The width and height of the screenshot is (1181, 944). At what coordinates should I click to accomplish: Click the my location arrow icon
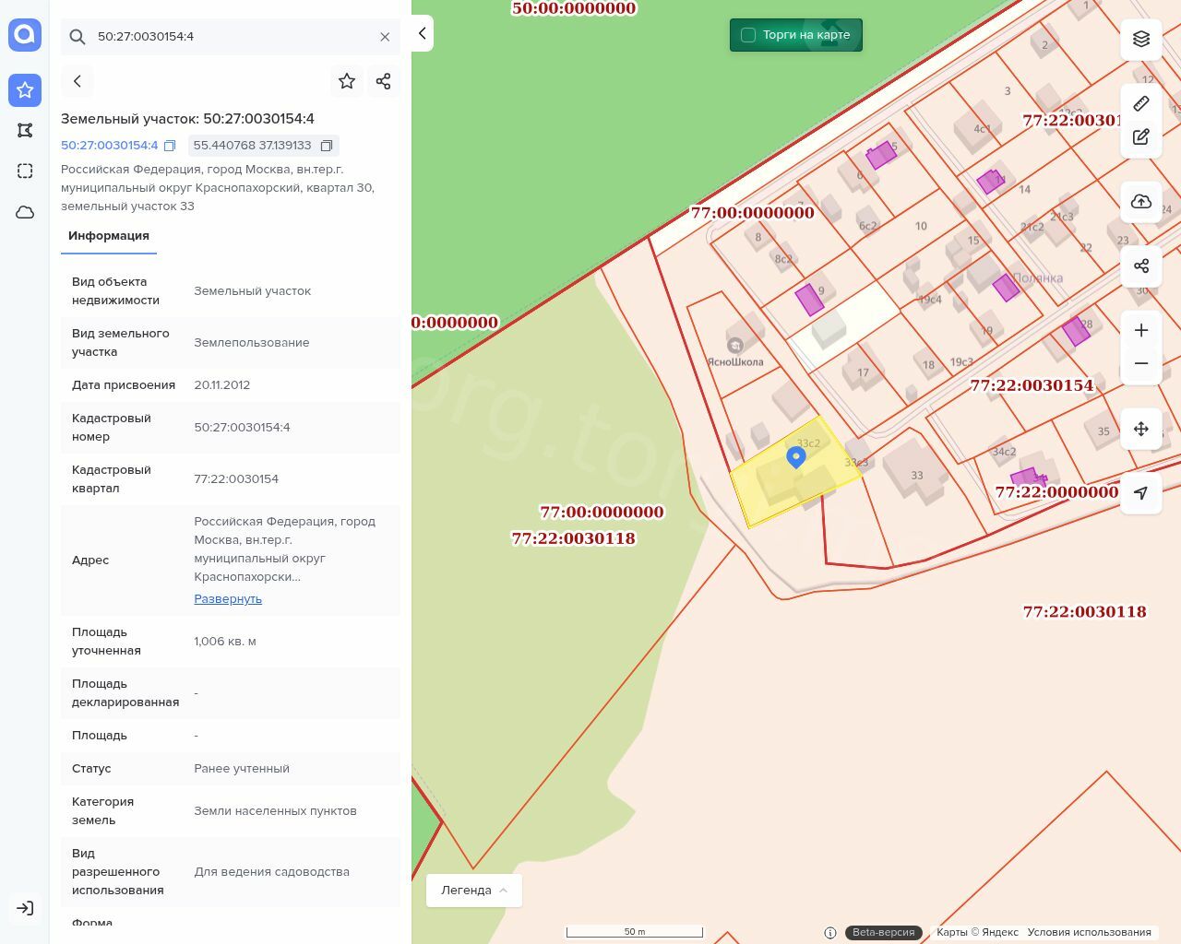coord(1141,493)
